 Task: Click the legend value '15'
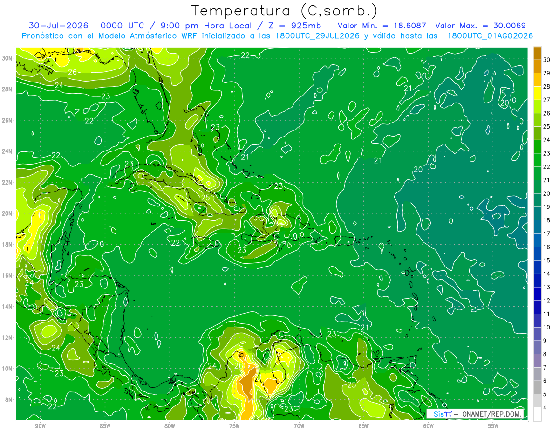pos(547,261)
